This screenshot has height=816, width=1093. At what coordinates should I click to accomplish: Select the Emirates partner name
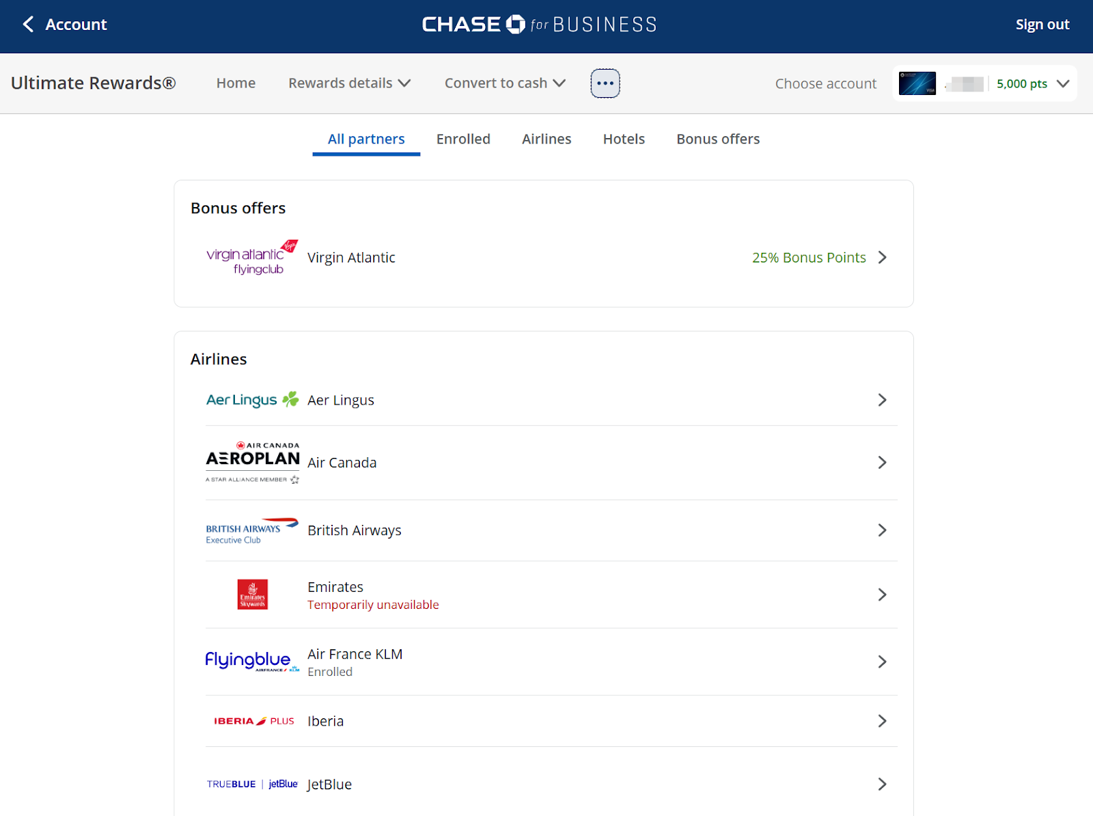[x=335, y=587]
